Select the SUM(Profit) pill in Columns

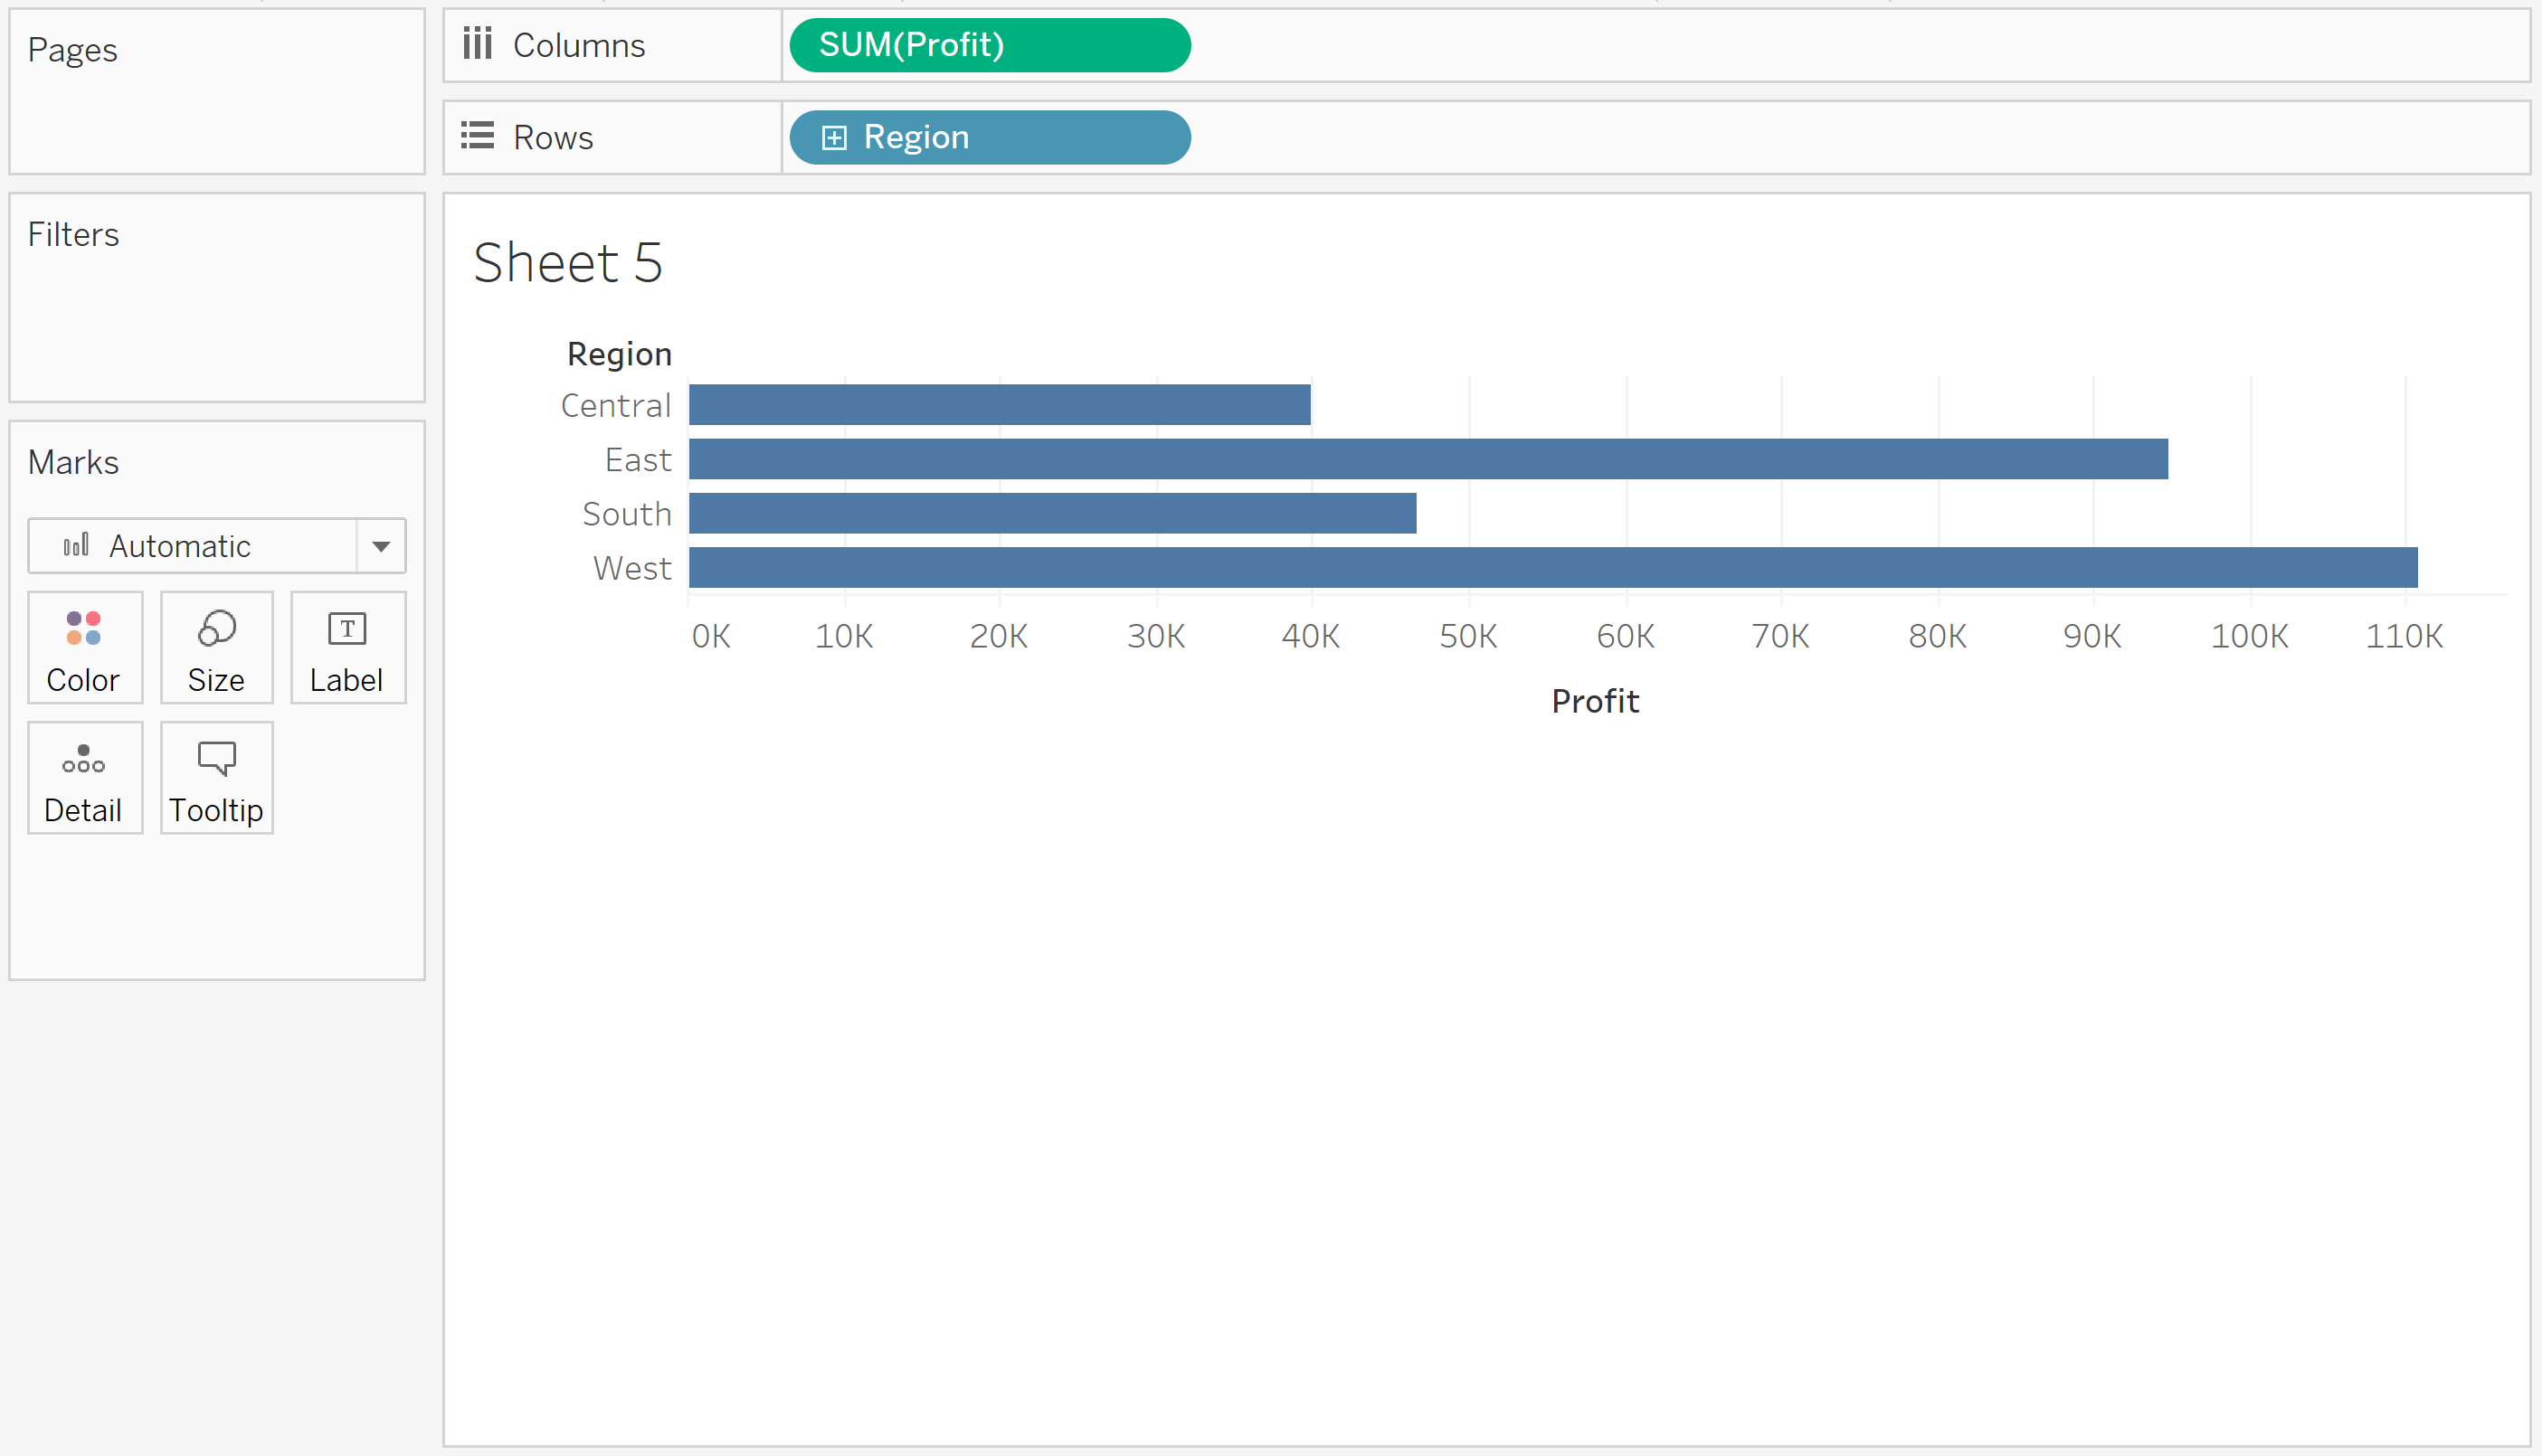(x=989, y=45)
